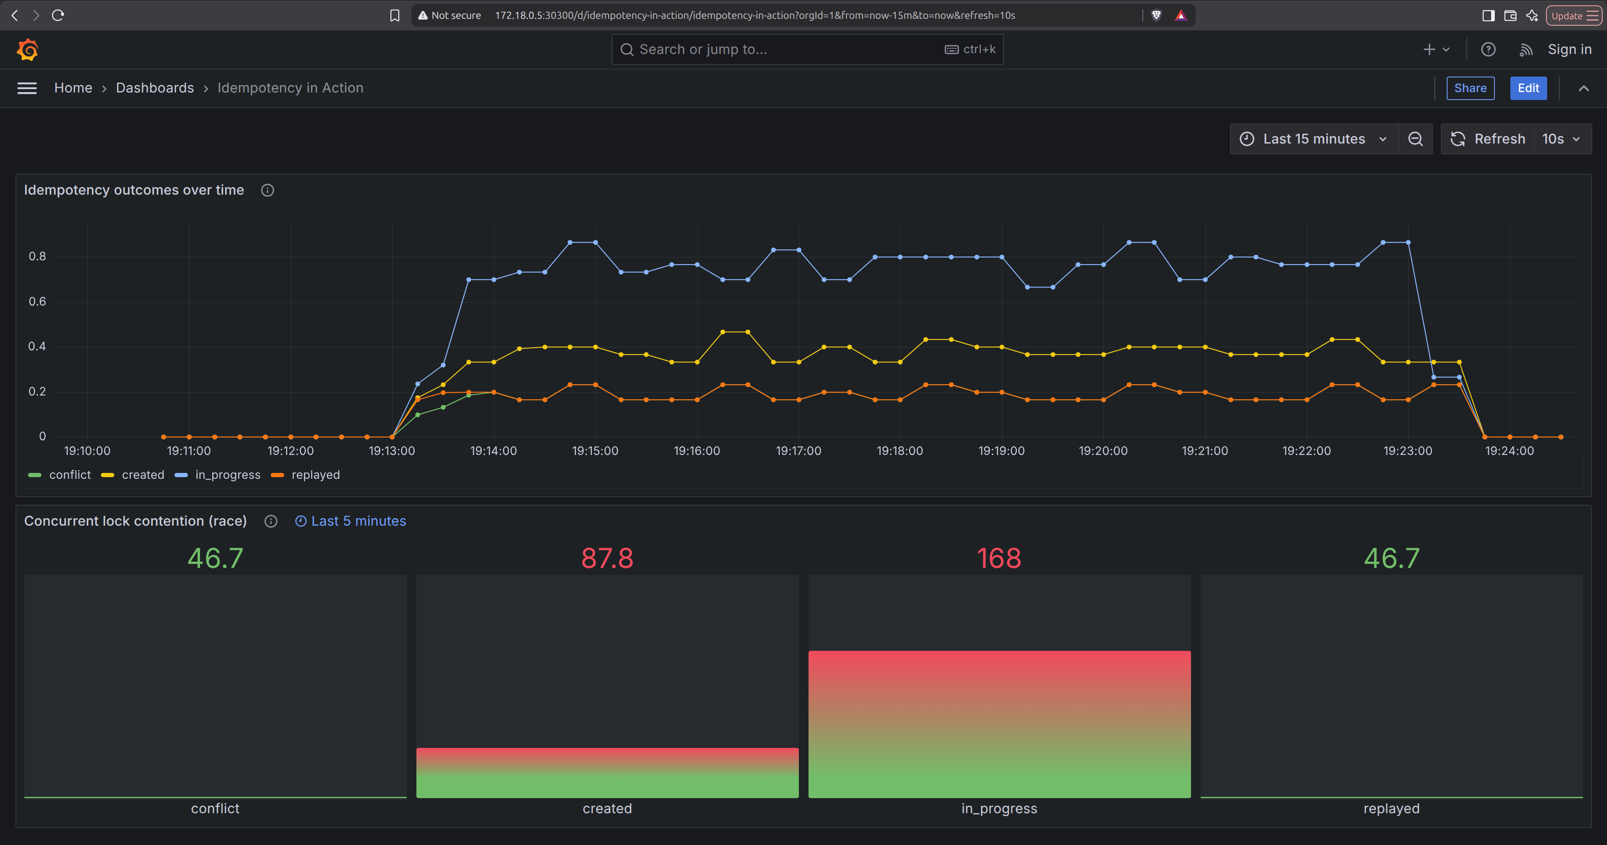1607x845 pixels.
Task: Collapse the top toolbar with the chevron
Action: pos(1583,88)
